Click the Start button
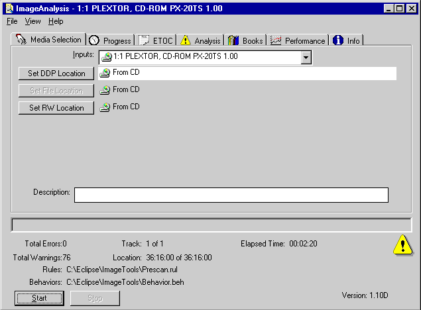 coord(40,298)
